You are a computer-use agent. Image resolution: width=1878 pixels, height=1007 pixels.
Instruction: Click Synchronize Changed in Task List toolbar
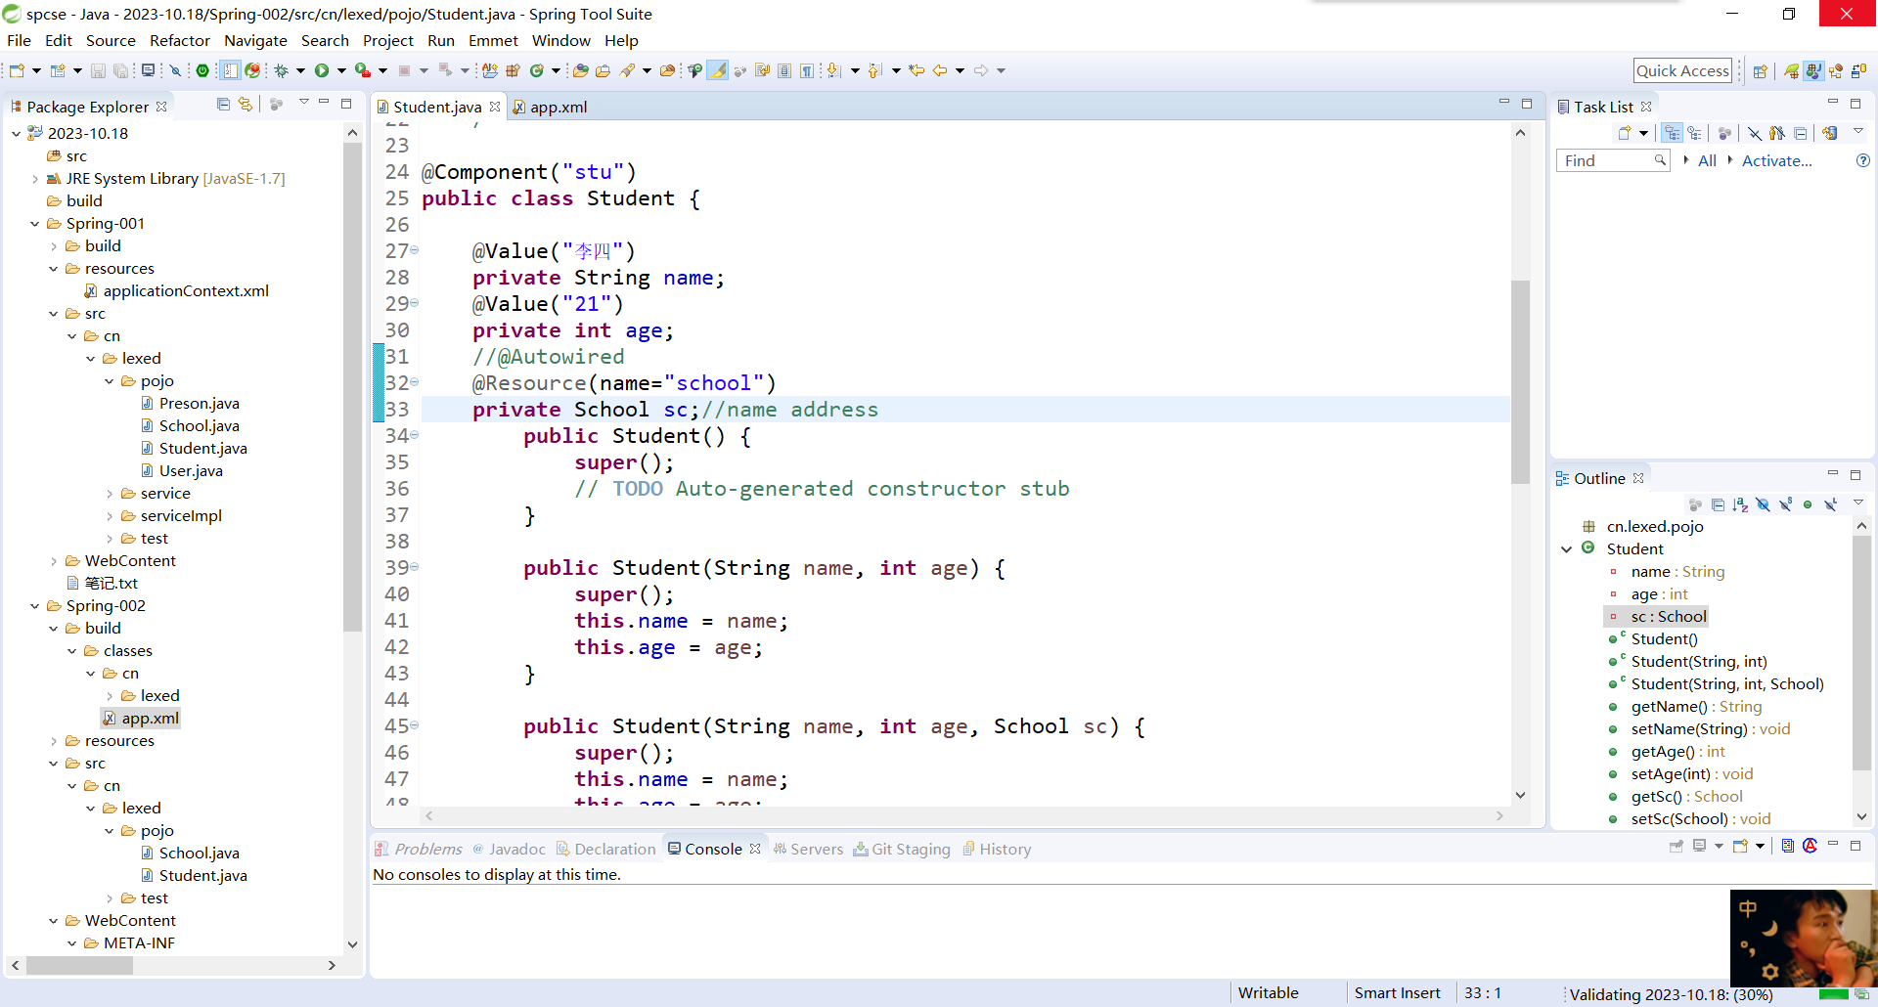pos(1830,133)
